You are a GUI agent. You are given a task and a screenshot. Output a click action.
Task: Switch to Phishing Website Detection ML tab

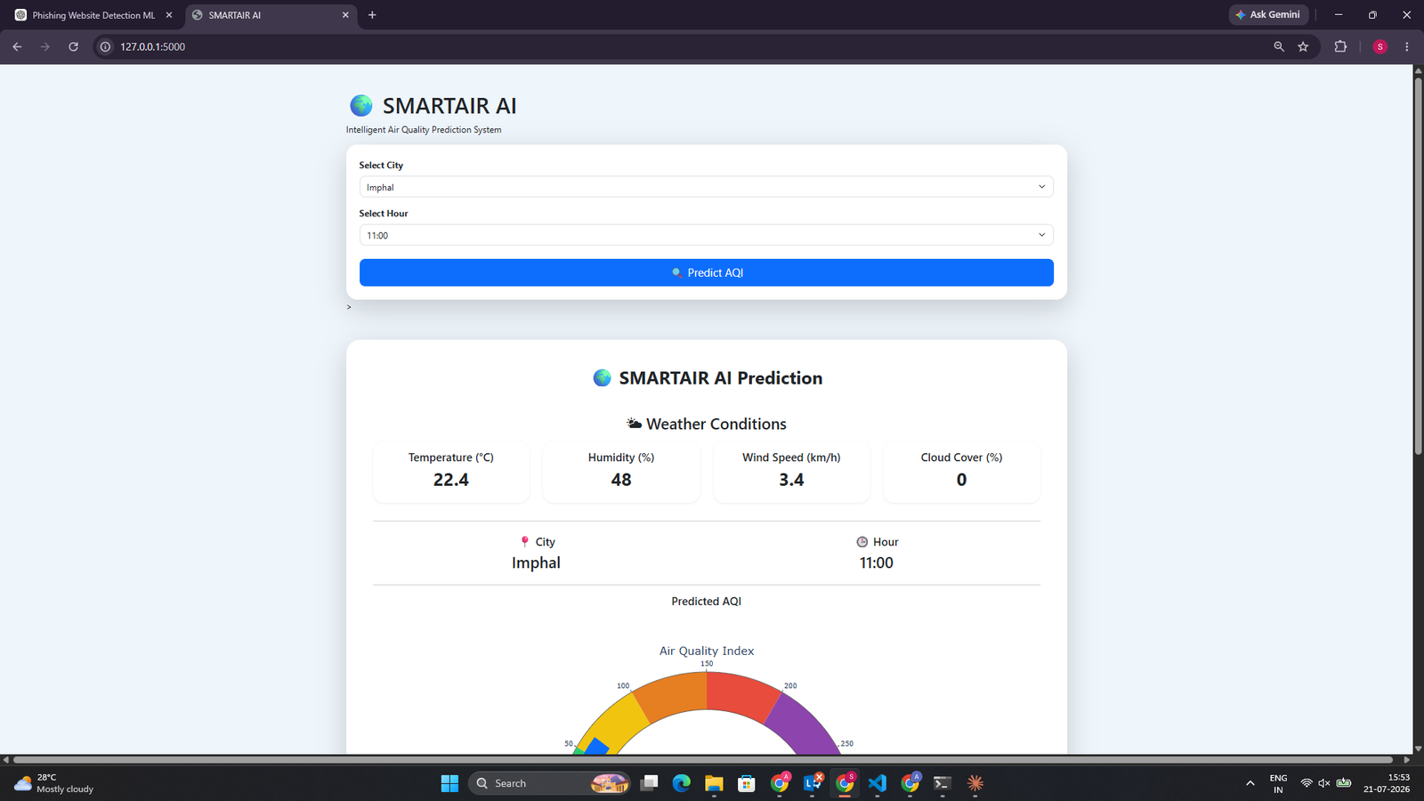point(93,15)
